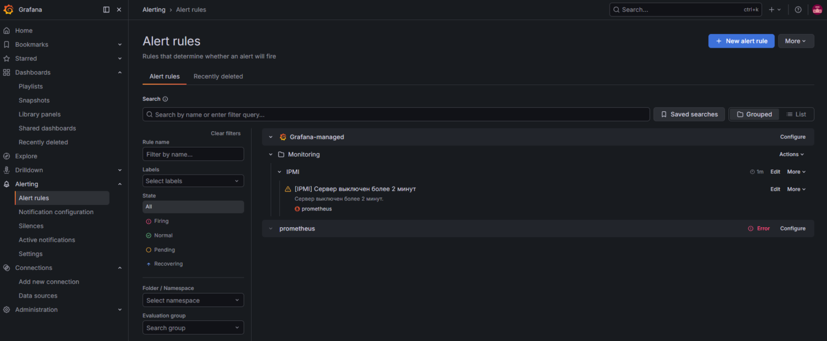
Task: Click the help question mark icon
Action: (x=798, y=10)
